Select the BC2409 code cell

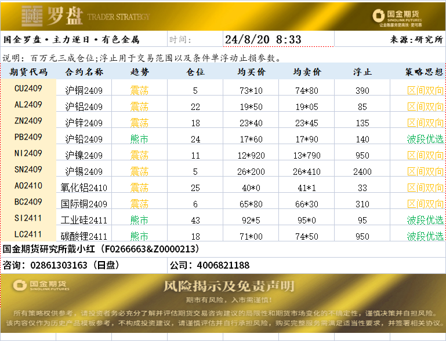28,201
